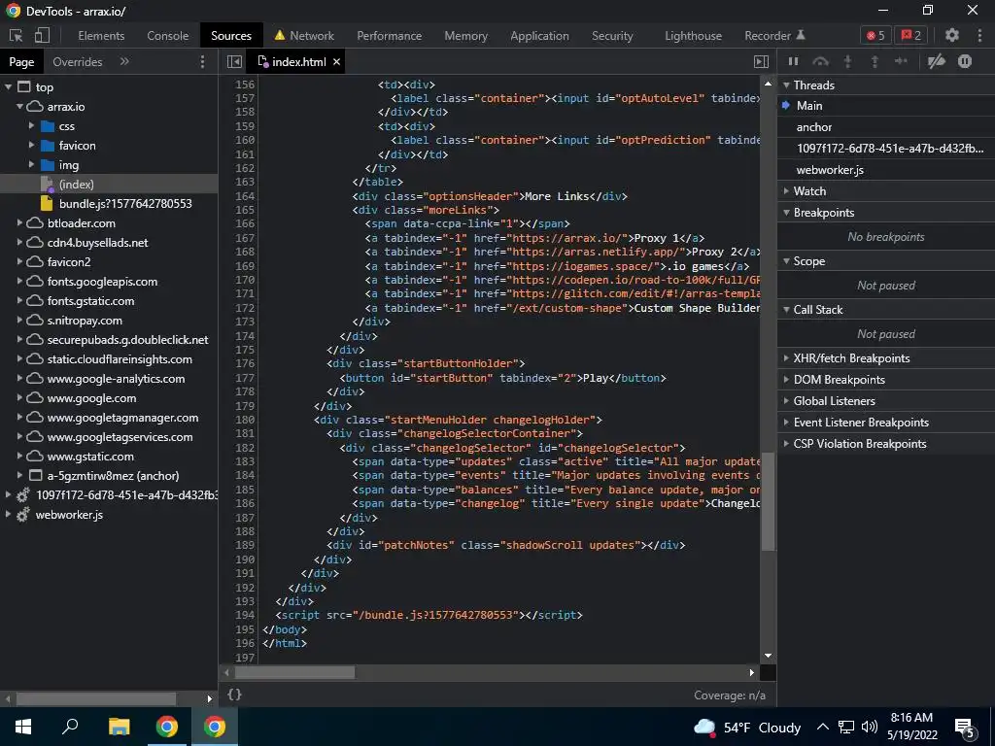Open navigator pane three-dot menu

tap(202, 61)
